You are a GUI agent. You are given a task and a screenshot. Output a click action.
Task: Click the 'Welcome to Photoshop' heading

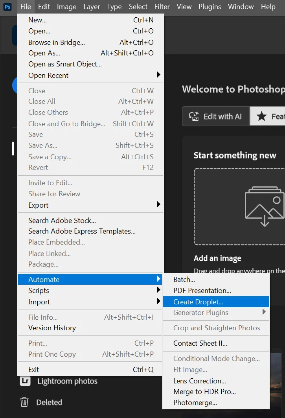pos(233,89)
